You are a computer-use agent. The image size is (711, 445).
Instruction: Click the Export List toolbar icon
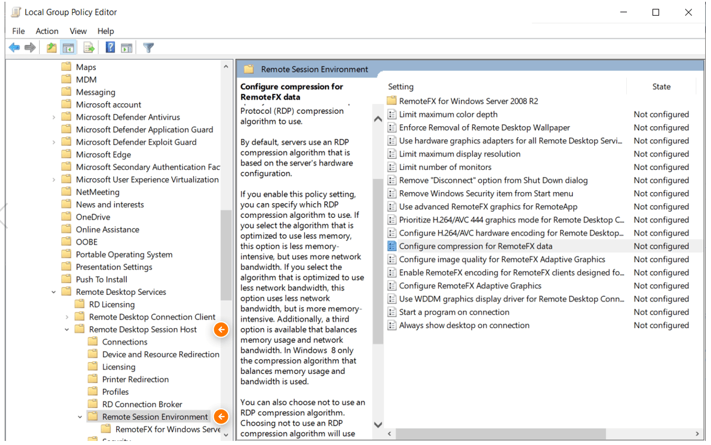(x=89, y=48)
